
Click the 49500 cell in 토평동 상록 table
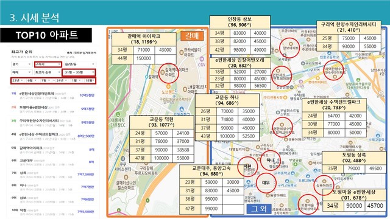375,169
